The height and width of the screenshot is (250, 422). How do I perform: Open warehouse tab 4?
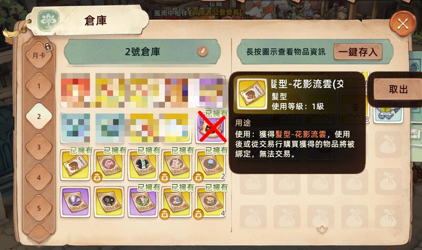click(x=39, y=178)
